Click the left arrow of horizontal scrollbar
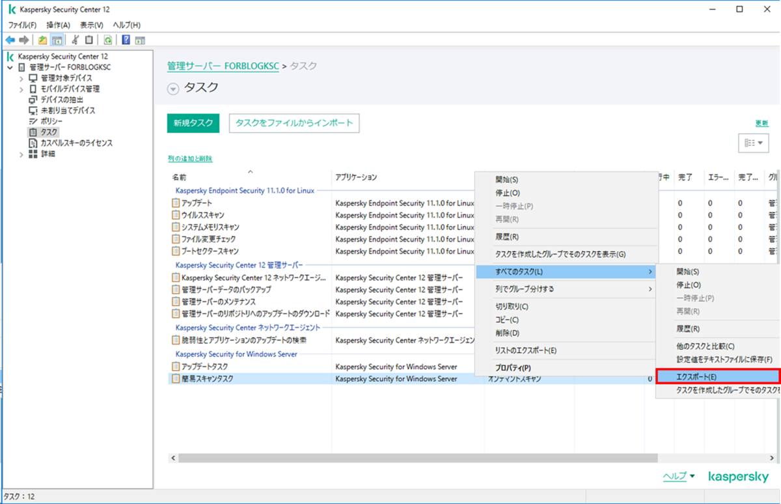Screen dimensions: 781x504 (x=173, y=458)
